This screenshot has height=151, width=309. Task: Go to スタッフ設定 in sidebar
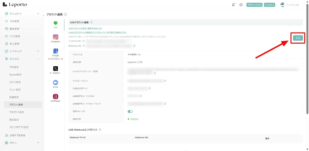coord(15,82)
